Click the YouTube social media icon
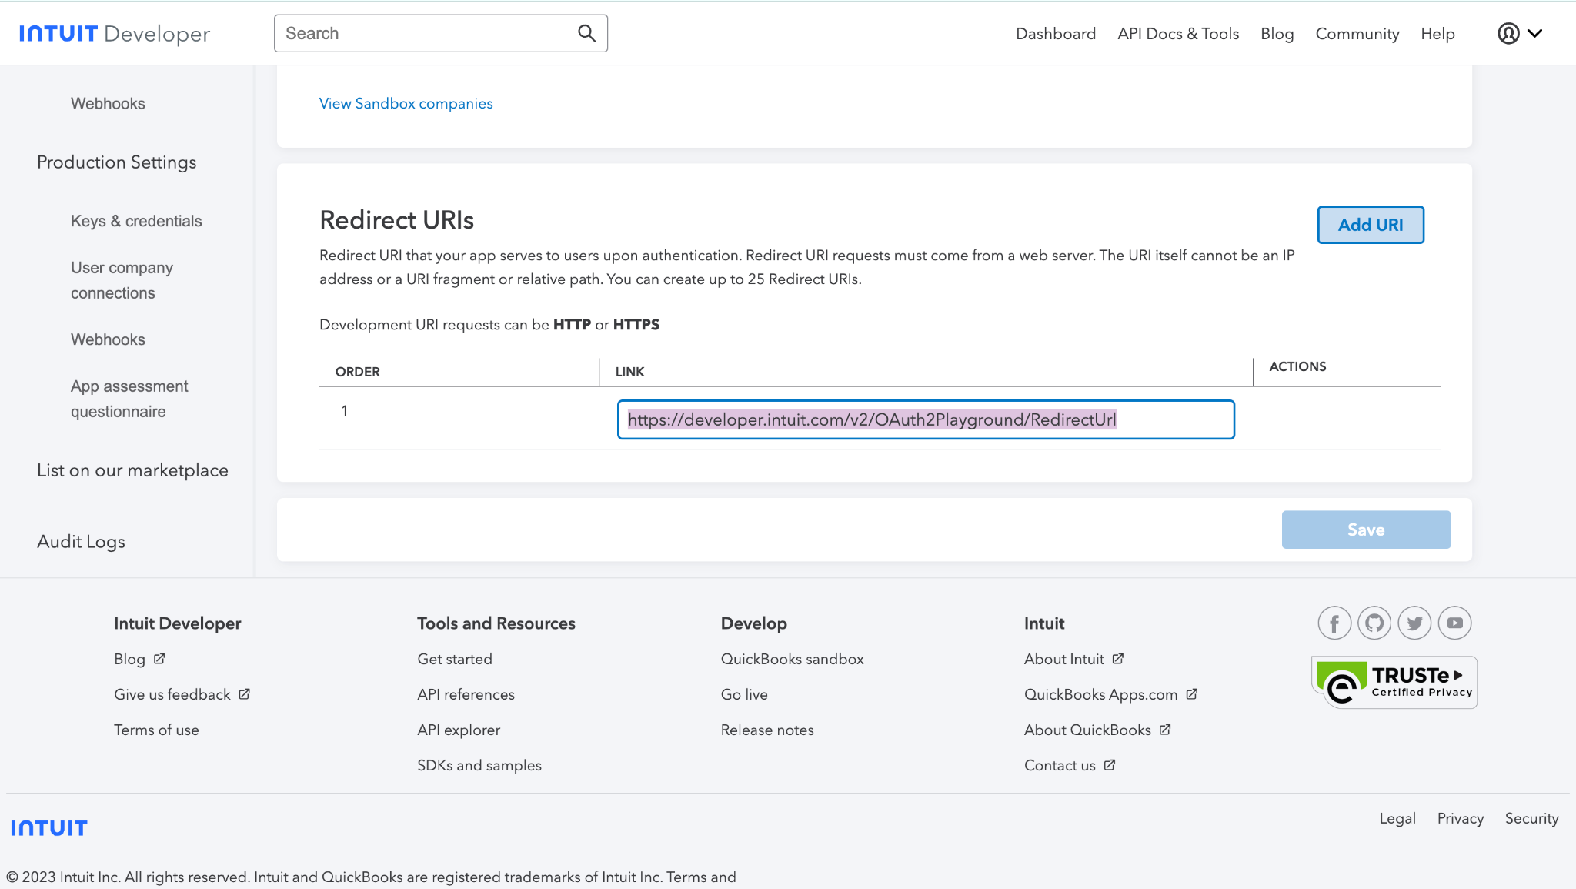 point(1453,623)
